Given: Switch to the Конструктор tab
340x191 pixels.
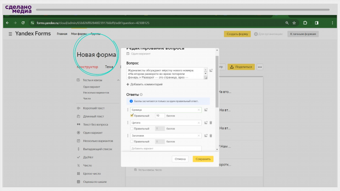Looking at the screenshot, I should (87, 67).
